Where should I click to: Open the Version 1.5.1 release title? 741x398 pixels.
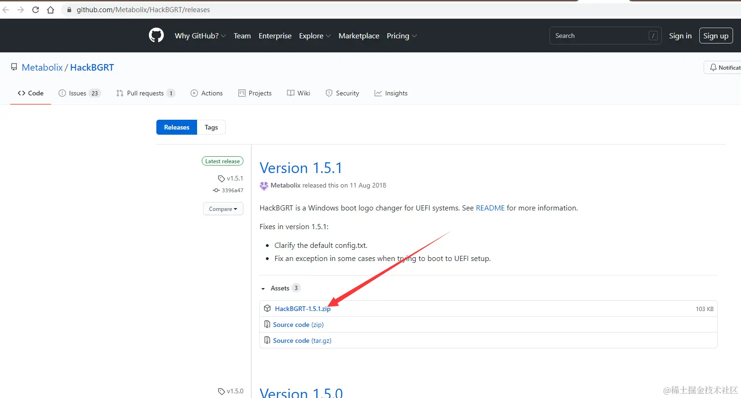pos(301,168)
